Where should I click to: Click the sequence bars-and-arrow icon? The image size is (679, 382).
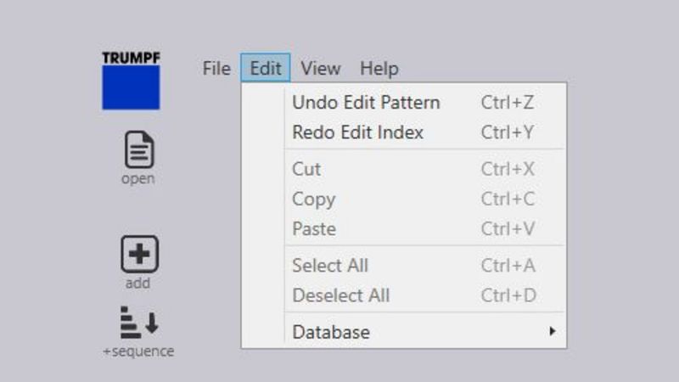138,323
